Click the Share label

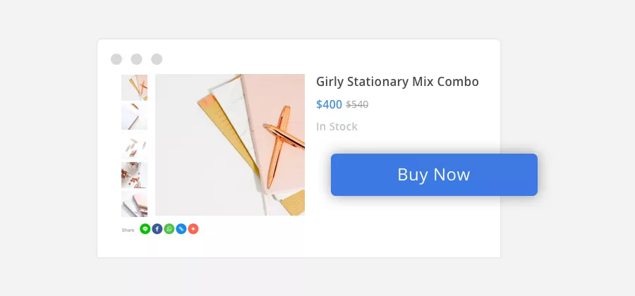pyautogui.click(x=128, y=230)
